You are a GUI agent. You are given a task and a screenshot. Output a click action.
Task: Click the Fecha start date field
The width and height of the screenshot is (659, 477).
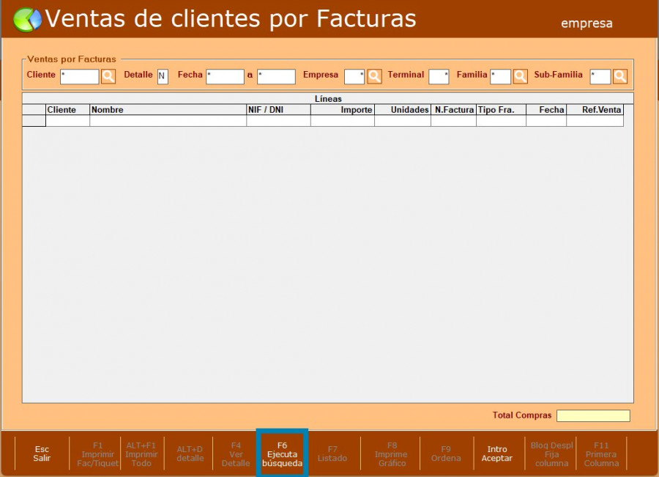225,76
